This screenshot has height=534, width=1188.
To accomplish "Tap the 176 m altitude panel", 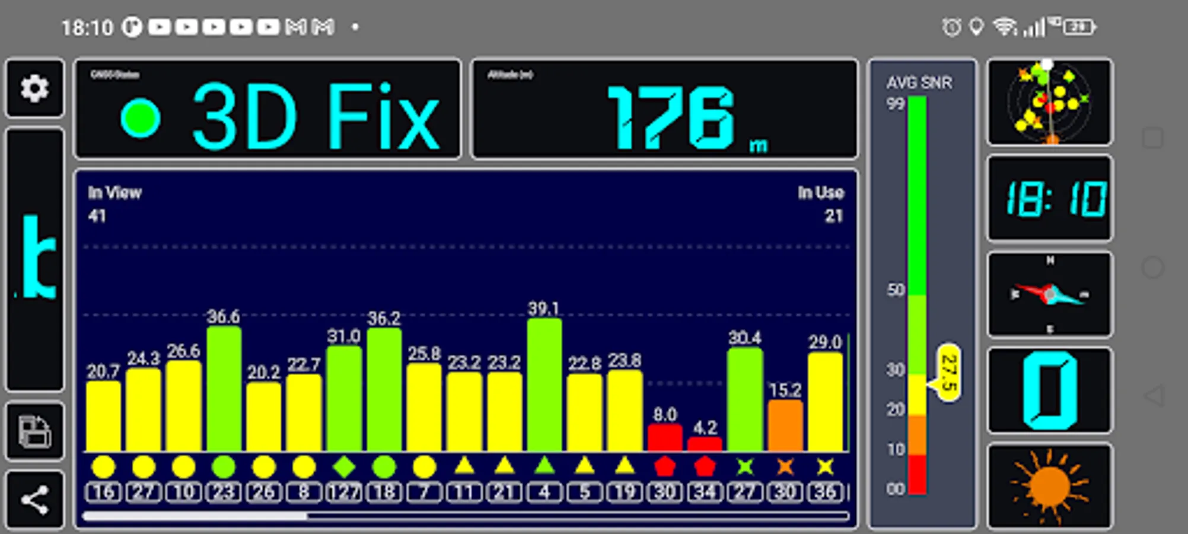I will tap(664, 109).
